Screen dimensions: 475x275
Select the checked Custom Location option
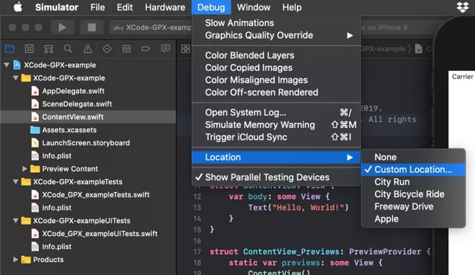coord(413,169)
